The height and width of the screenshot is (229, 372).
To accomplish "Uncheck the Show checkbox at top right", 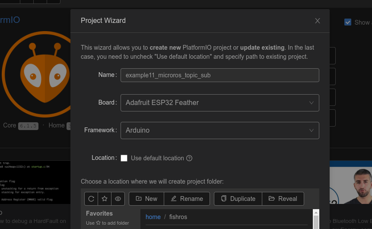I will [x=348, y=22].
